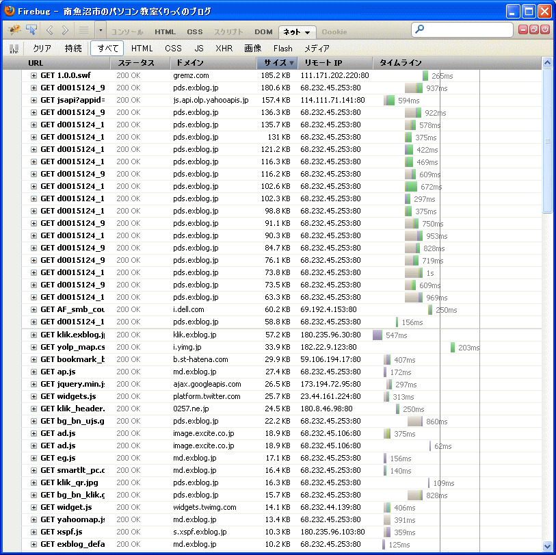Click the search magnifier icon
This screenshot has width=556, height=555.
(419, 29)
